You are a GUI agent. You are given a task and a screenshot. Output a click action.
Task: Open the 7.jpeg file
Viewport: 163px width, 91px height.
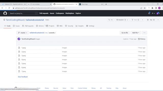pos(24,71)
